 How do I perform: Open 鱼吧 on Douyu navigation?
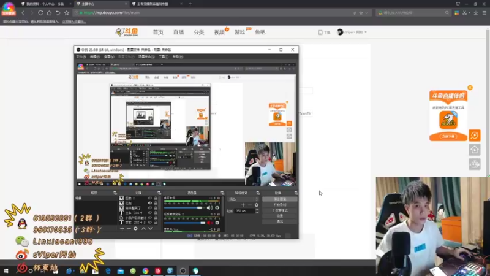pyautogui.click(x=260, y=33)
